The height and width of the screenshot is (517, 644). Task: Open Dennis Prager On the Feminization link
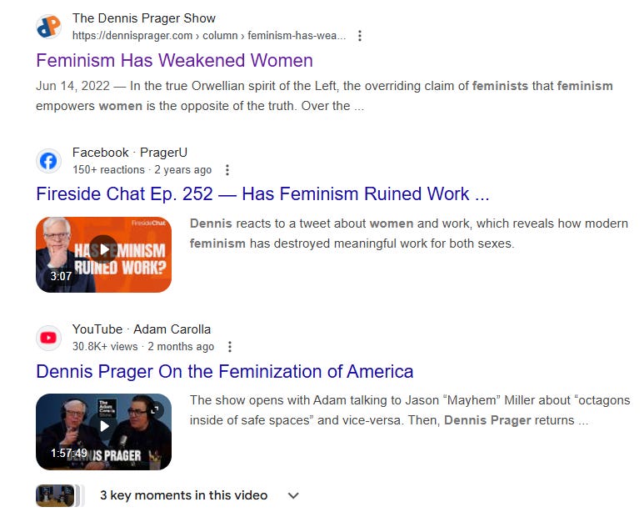pos(225,372)
